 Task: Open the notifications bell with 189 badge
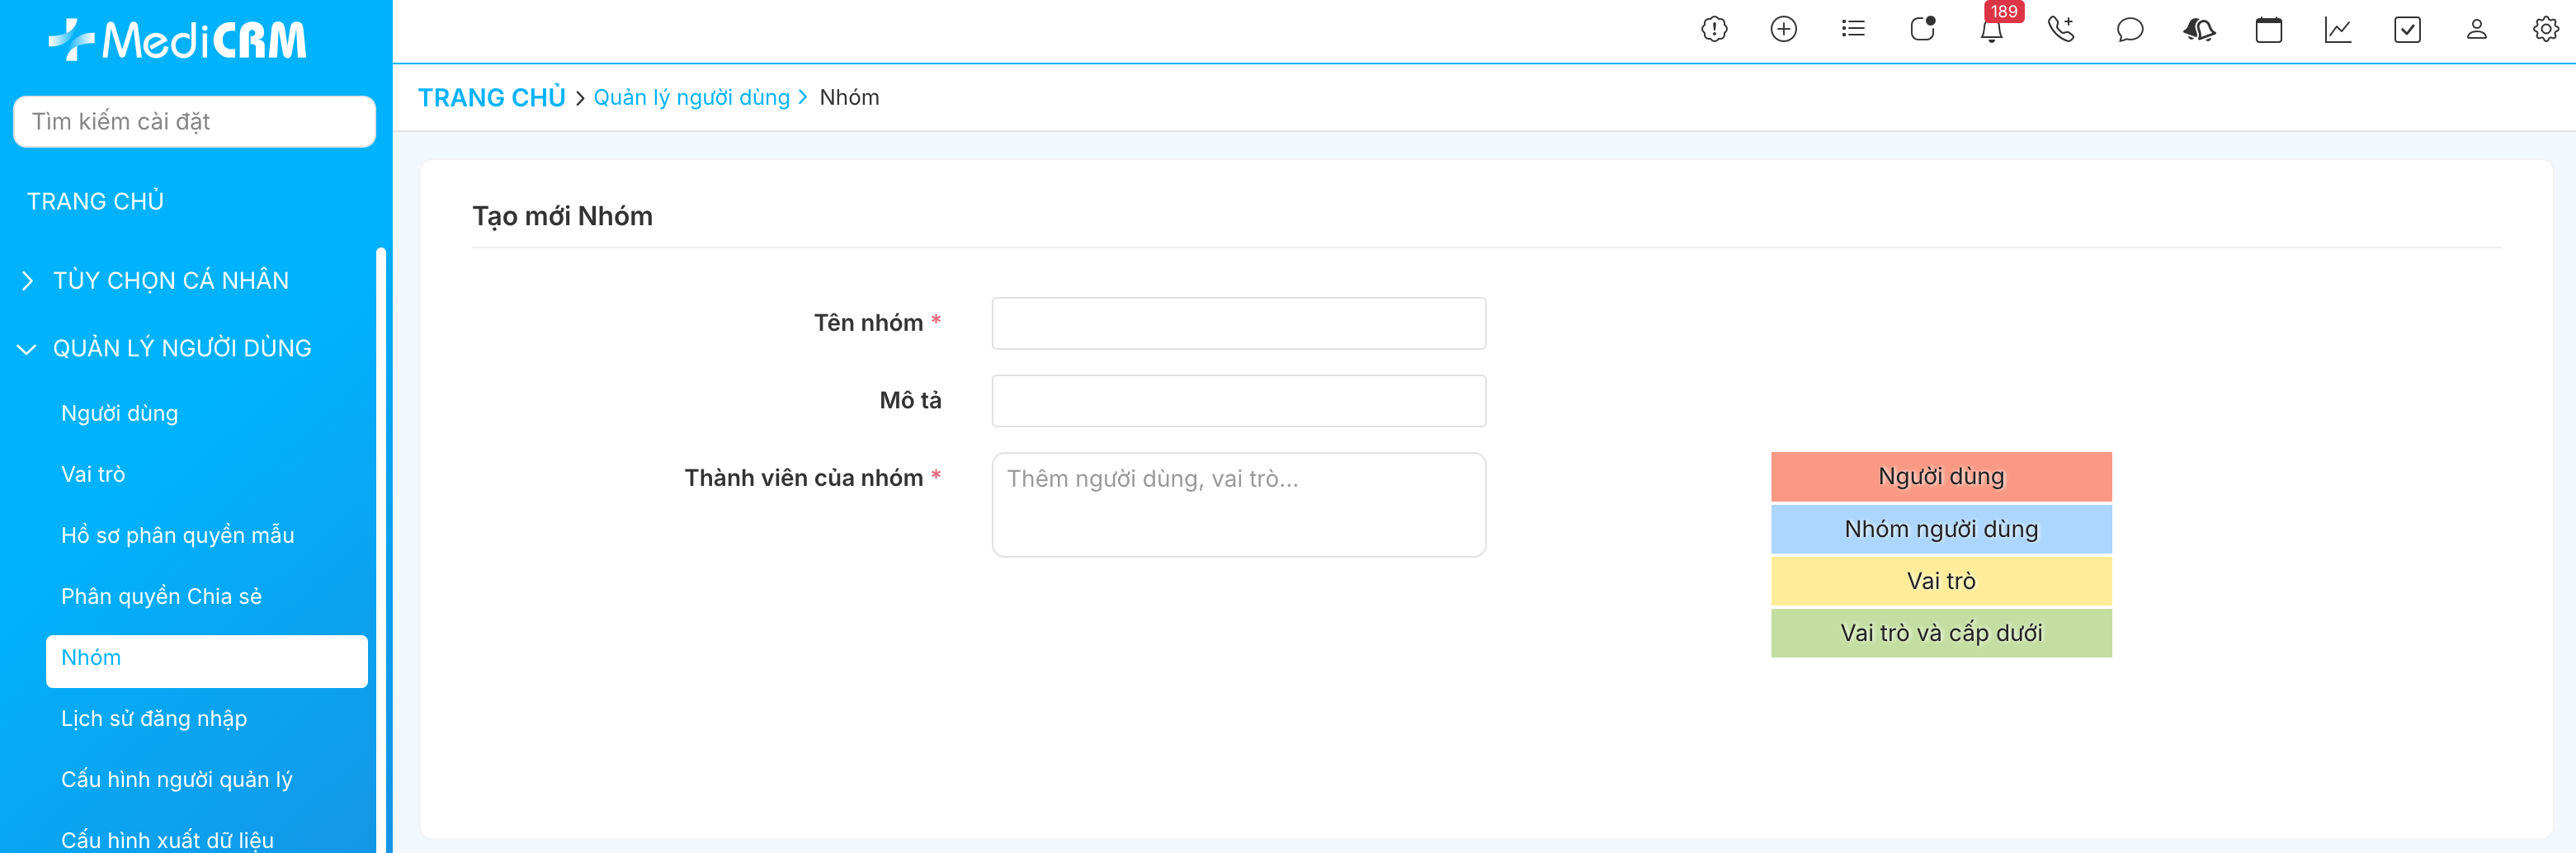pos(1991,30)
